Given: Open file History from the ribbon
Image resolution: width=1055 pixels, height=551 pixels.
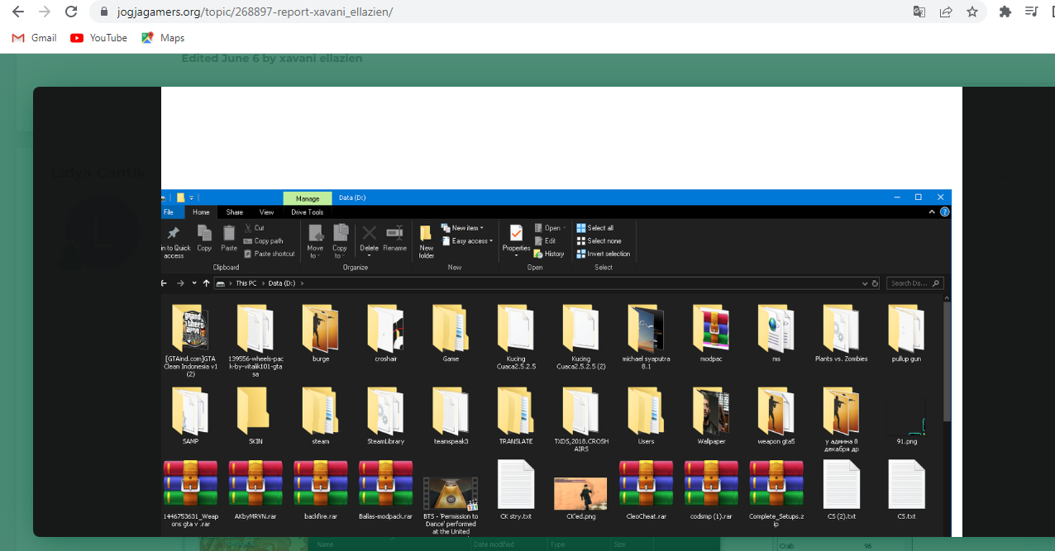Looking at the screenshot, I should [x=550, y=254].
